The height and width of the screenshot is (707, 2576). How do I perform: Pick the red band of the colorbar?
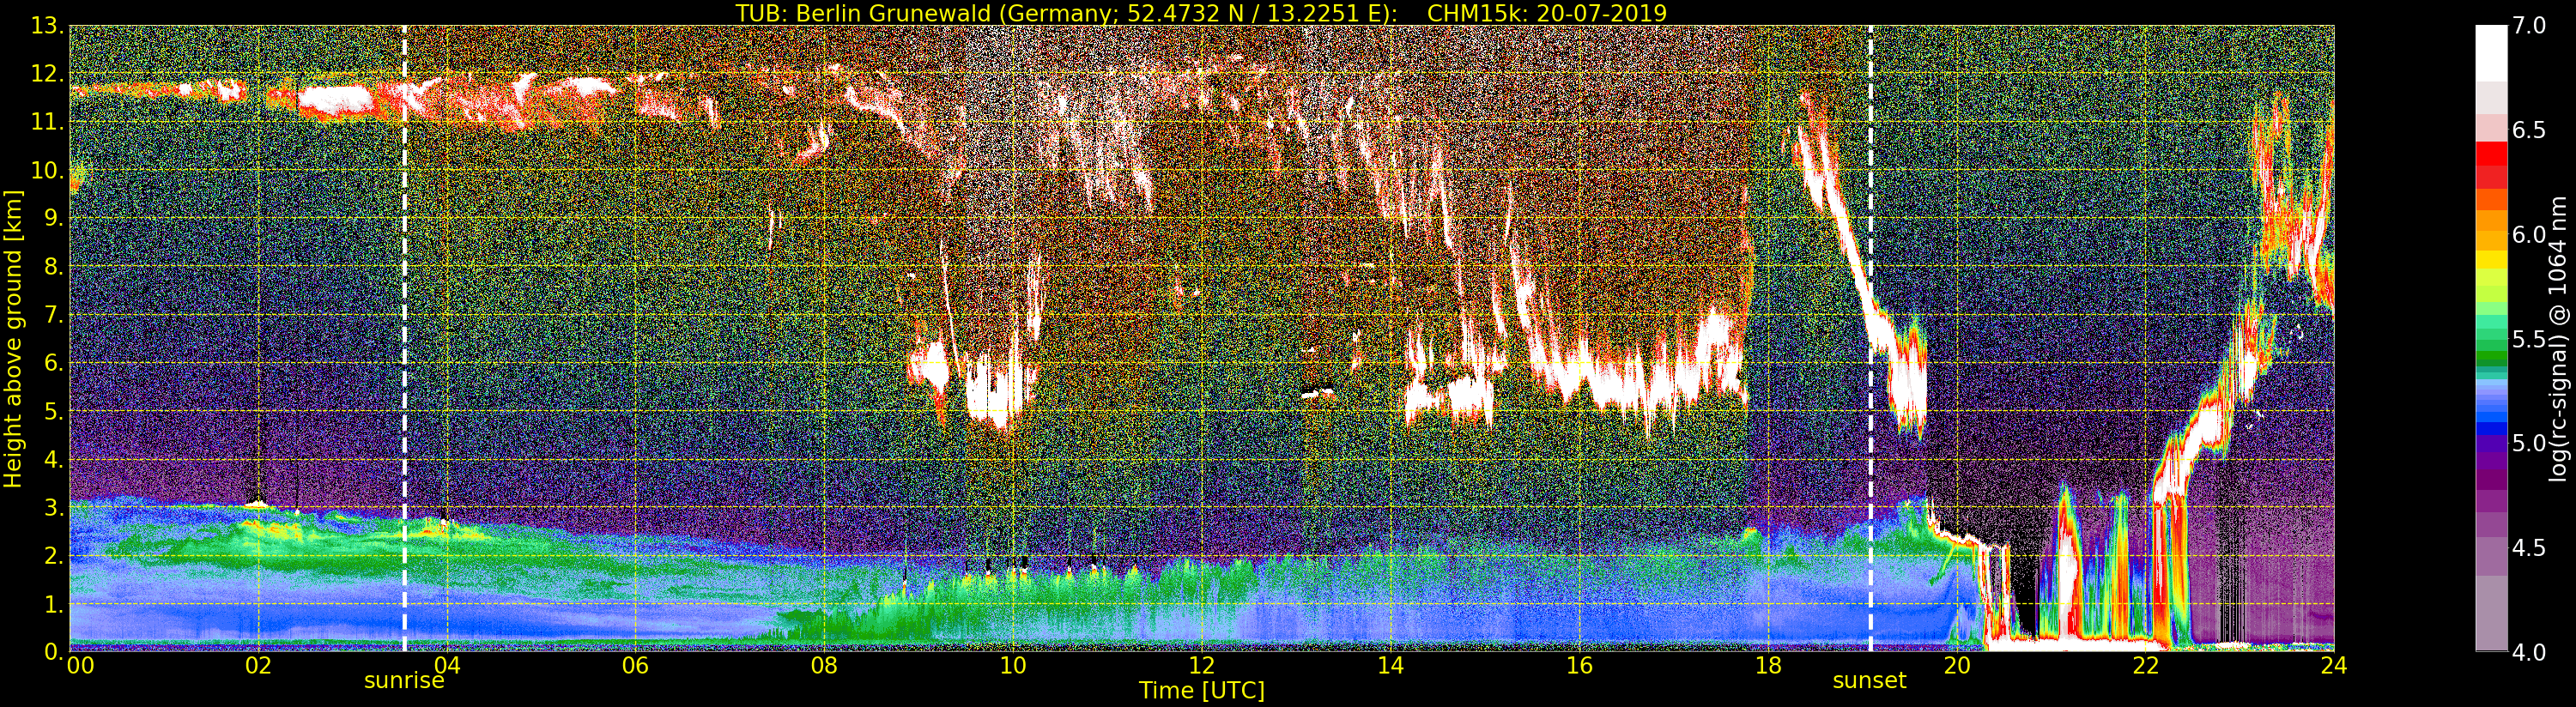(2491, 154)
